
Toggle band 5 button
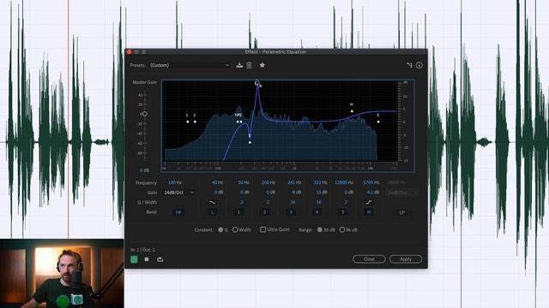point(343,212)
